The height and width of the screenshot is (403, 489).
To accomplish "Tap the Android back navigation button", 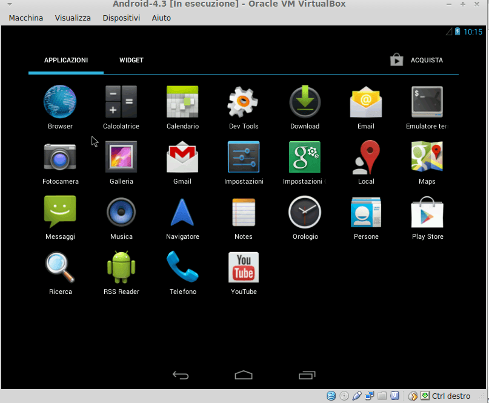I will coord(181,375).
